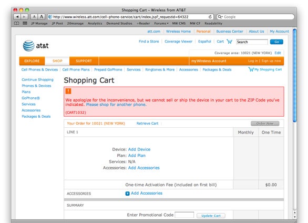Click the Order Now button
The height and width of the screenshot is (223, 308).
[265, 124]
